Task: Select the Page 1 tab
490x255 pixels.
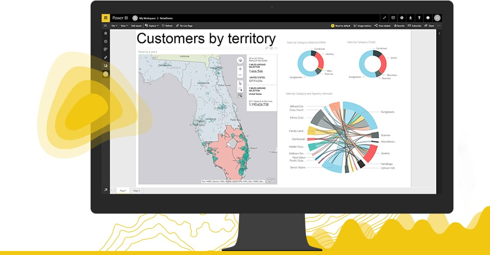Action: coord(123,190)
